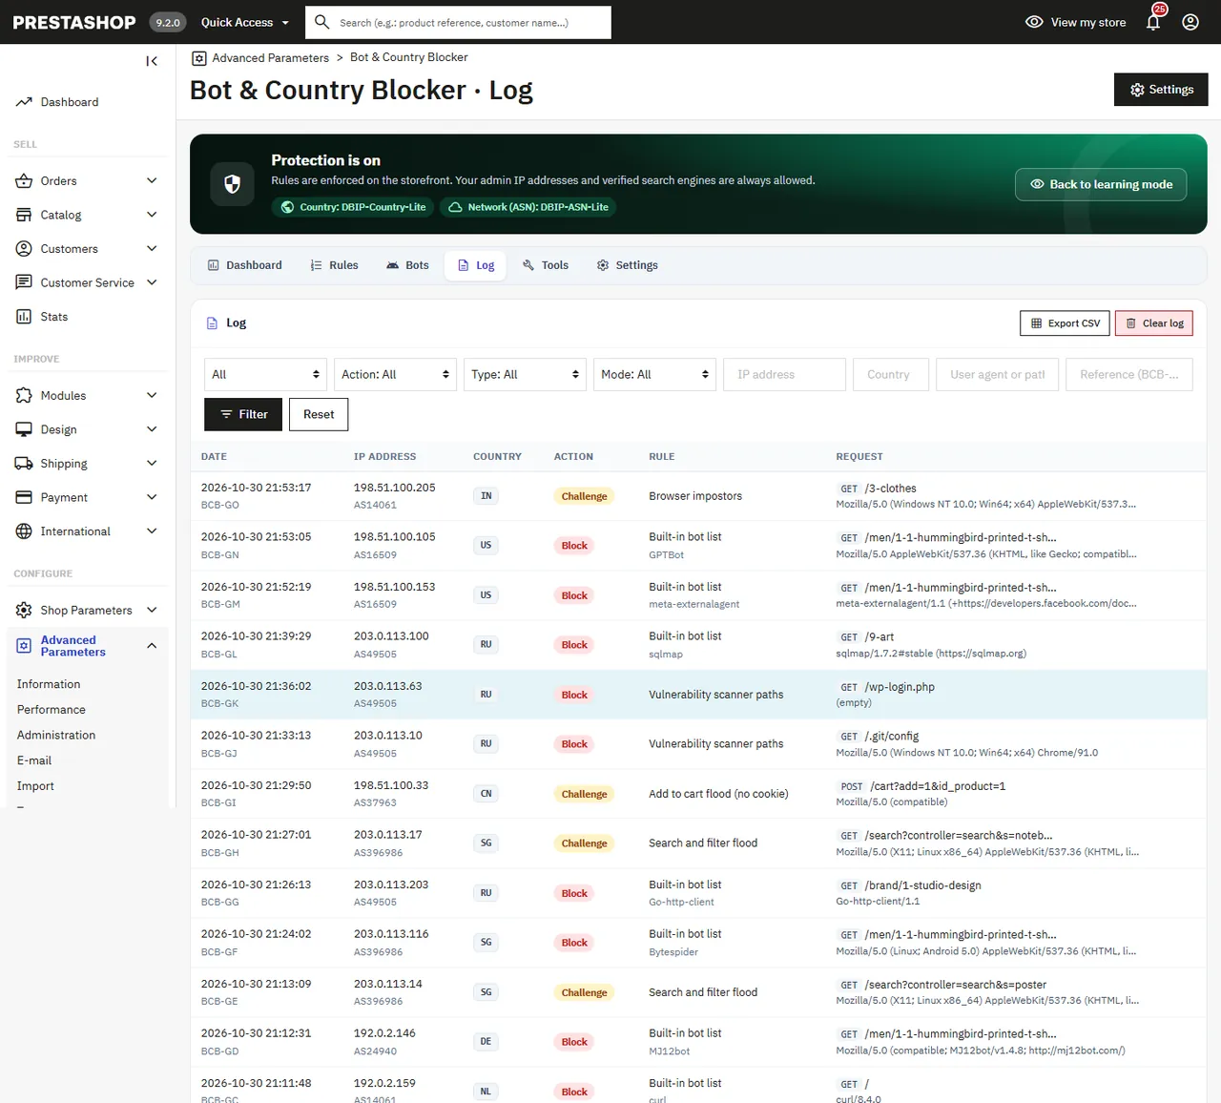
Task: Click the Export CSV button
Action: click(x=1066, y=323)
